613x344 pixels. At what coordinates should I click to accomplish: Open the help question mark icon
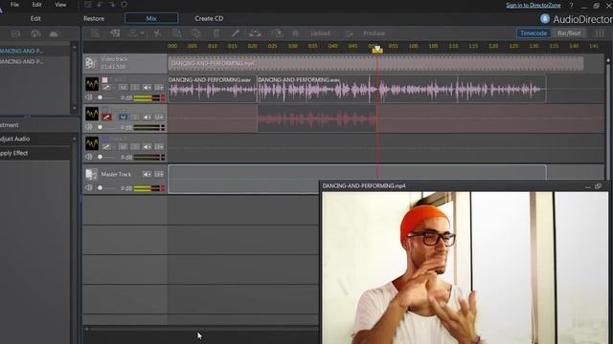[x=571, y=5]
